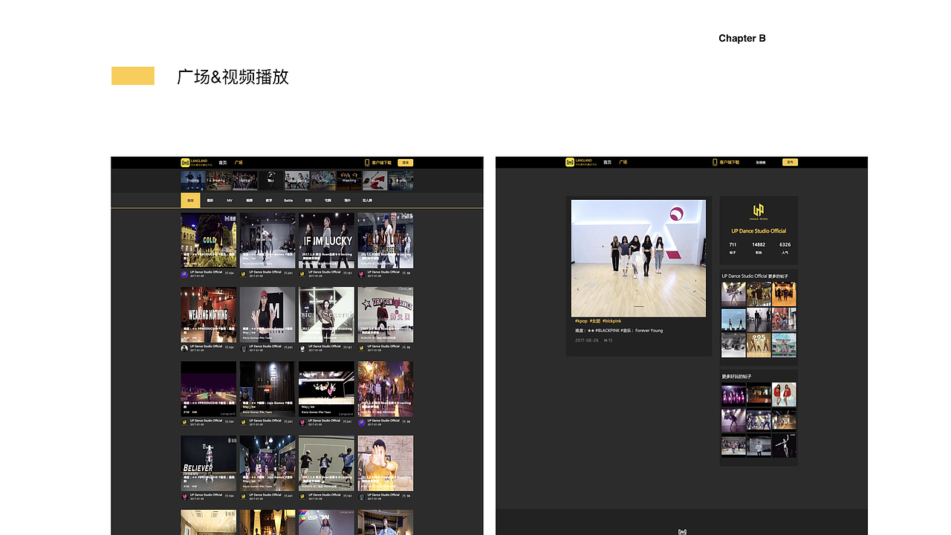The width and height of the screenshot is (951, 535).
Task: Open the IF IM LUCKY video thumbnail
Action: click(326, 240)
